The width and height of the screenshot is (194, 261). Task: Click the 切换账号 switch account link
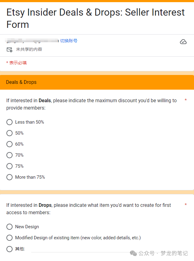(x=69, y=41)
